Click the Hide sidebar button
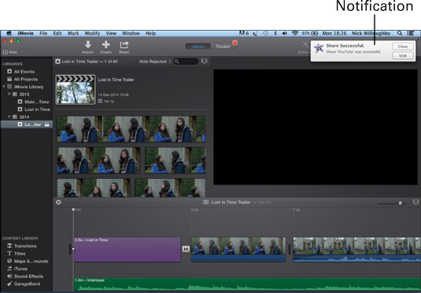Viewport: 421px width, 293px height. click(x=10, y=52)
